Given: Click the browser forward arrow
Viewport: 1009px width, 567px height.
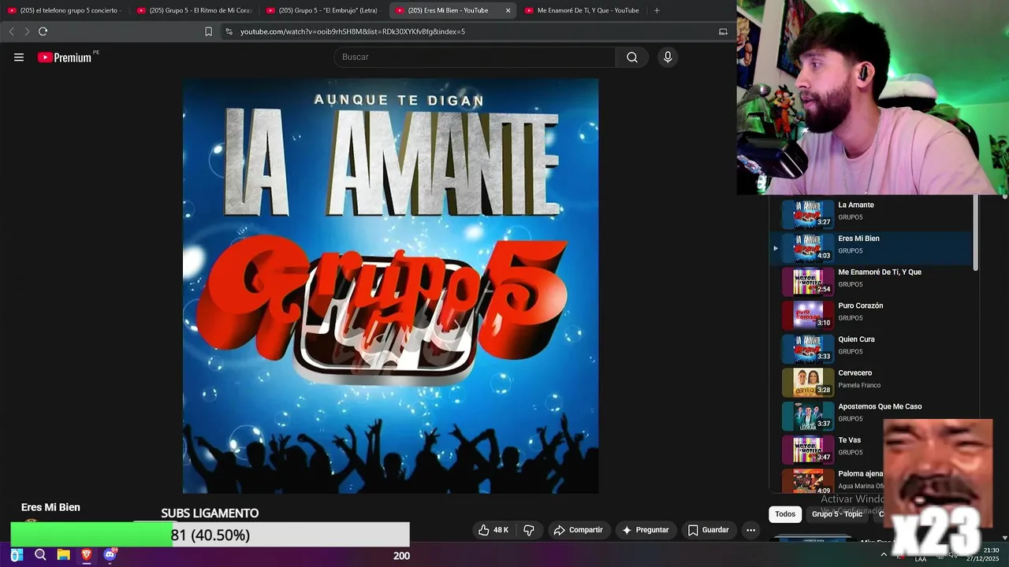Looking at the screenshot, I should [x=27, y=31].
